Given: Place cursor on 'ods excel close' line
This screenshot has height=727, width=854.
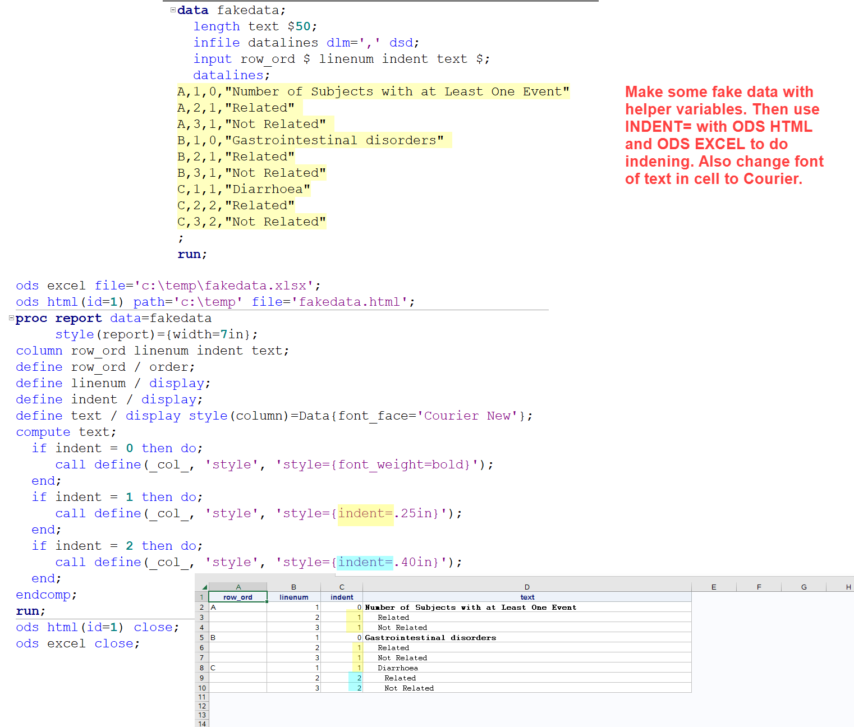Looking at the screenshot, I should coord(77,643).
